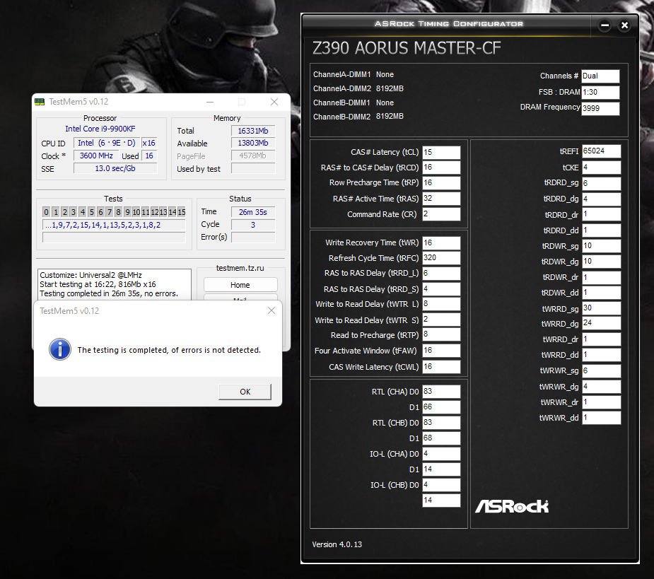Click the blue information icon in dialog
Screen dimensions: 654x579
click(60, 349)
